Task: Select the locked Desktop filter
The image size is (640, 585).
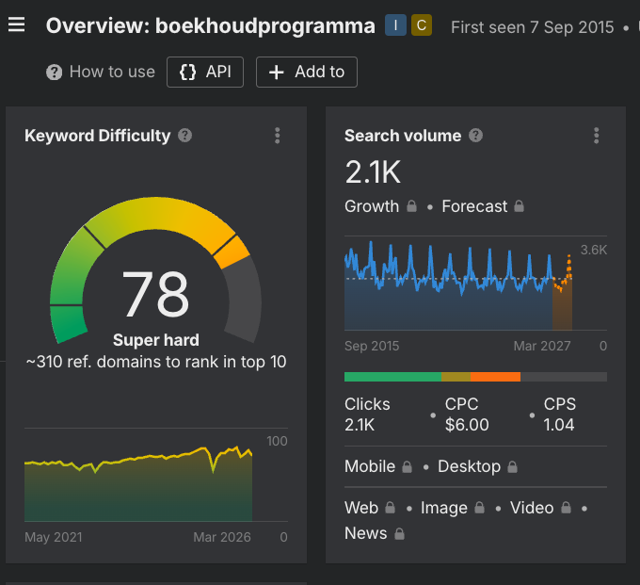Action: (x=477, y=466)
